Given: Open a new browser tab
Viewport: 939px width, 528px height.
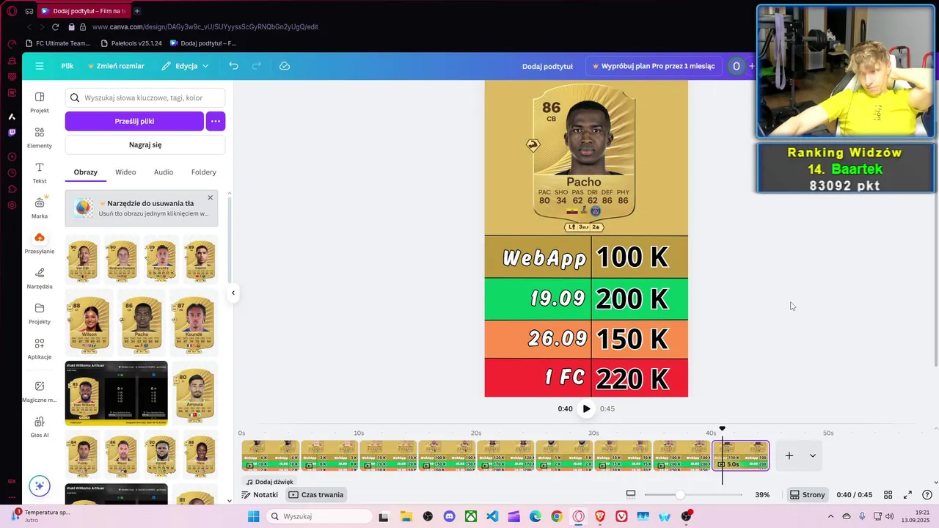Looking at the screenshot, I should 137,11.
